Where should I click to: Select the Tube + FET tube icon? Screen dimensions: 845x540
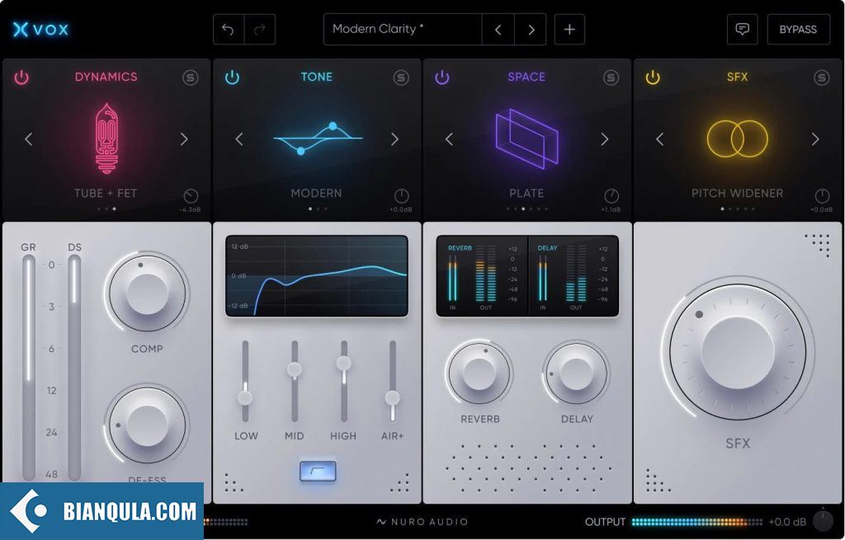point(106,139)
